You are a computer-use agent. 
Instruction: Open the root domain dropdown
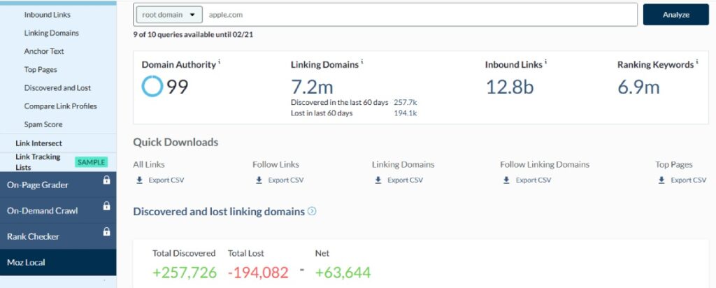click(x=169, y=15)
